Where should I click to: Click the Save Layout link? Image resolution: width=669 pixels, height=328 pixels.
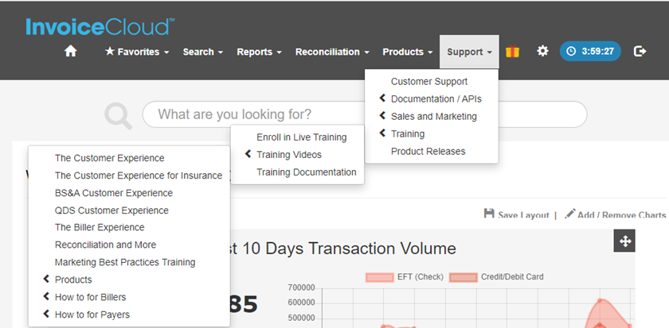click(x=516, y=214)
